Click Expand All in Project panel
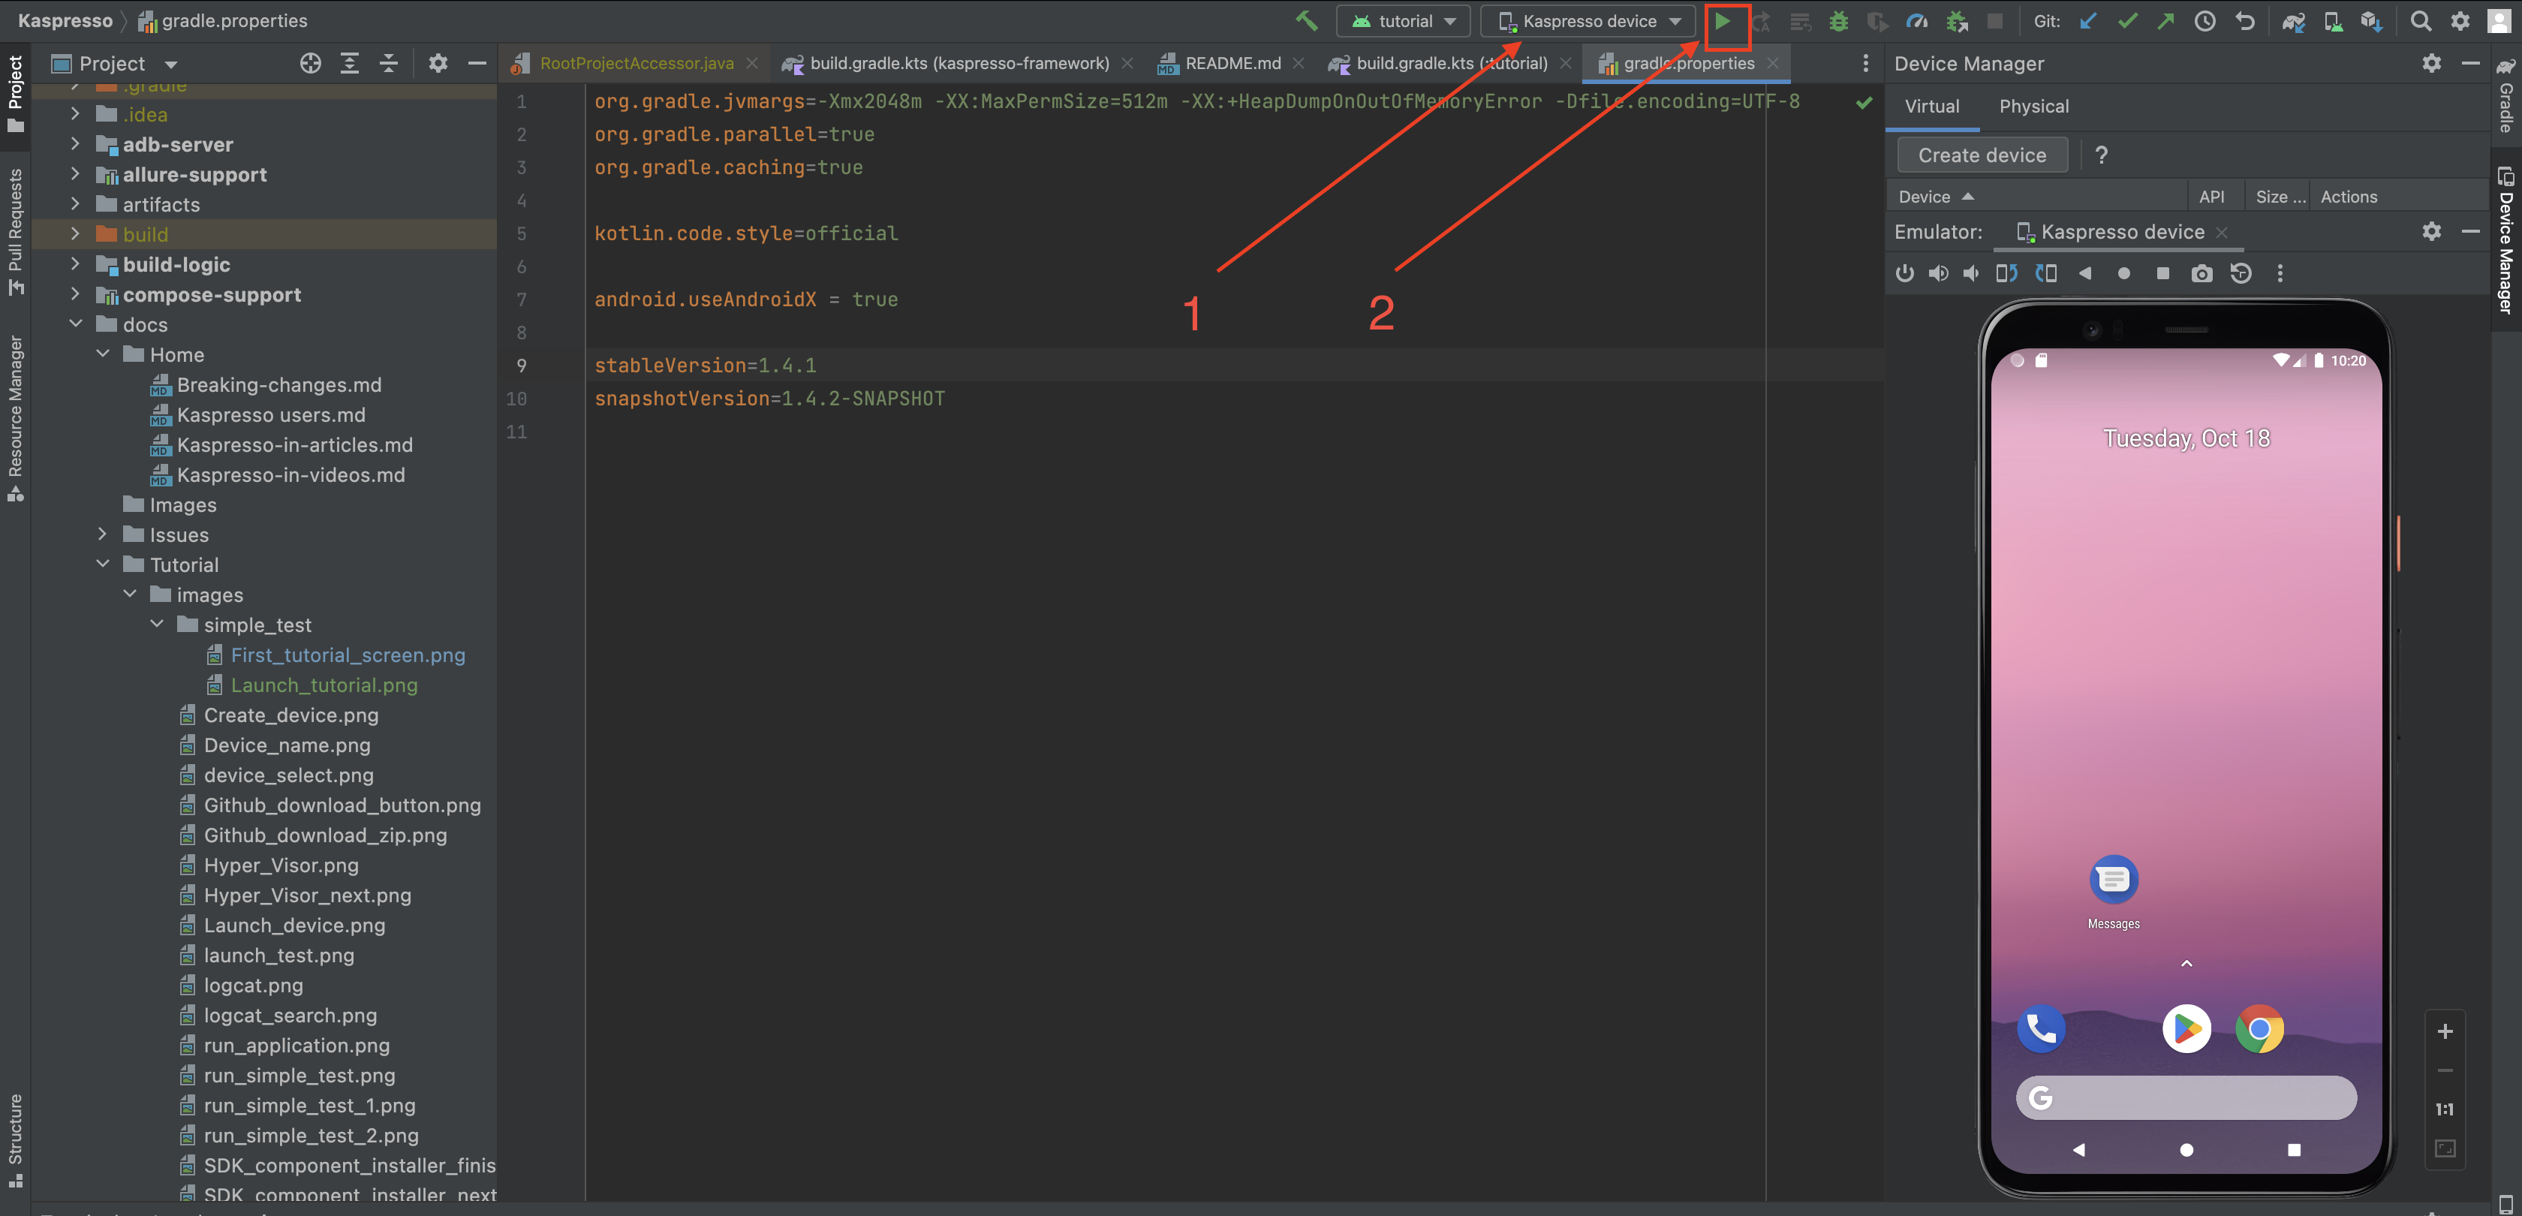Viewport: 2522px width, 1216px height. (350, 64)
